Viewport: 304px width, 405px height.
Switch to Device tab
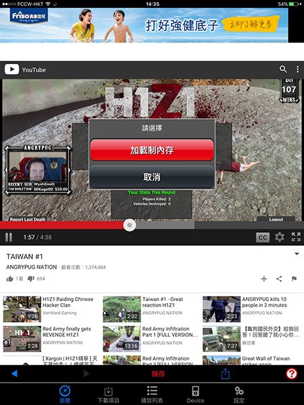pos(195,394)
